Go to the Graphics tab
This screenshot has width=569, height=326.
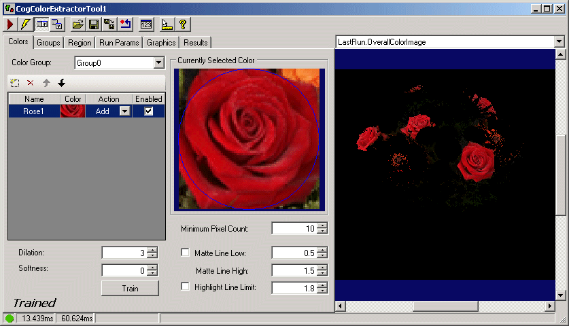tap(161, 43)
